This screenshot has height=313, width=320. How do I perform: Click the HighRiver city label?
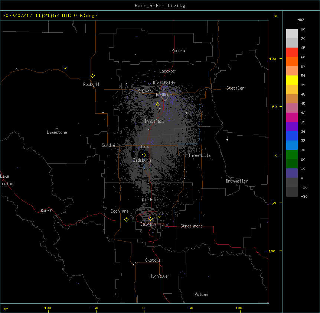[x=160, y=276]
